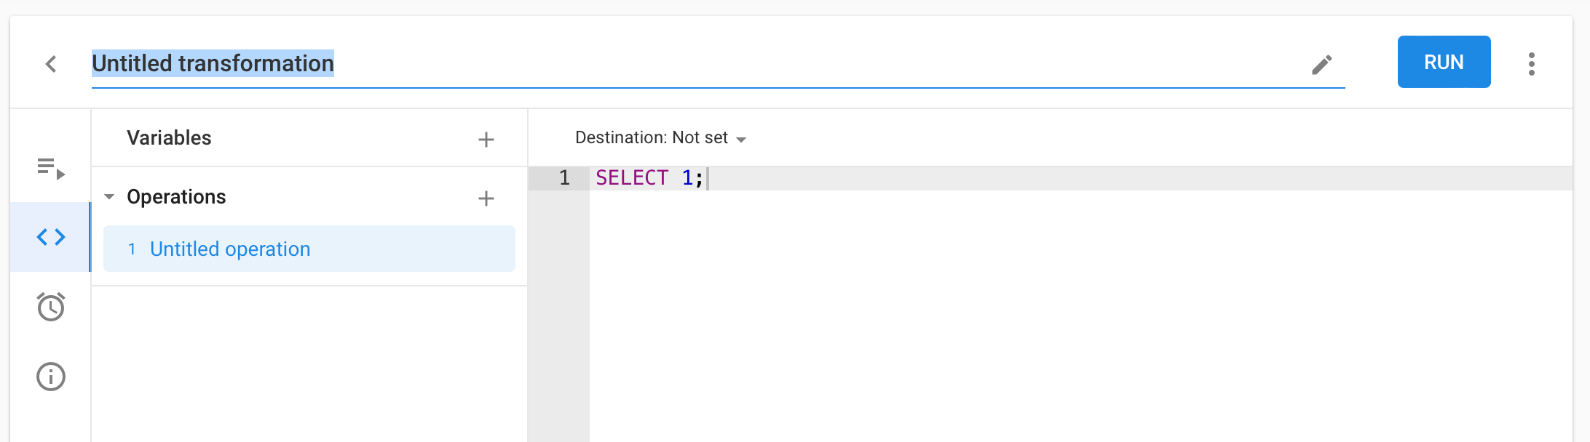Viewport: 1590px width, 442px height.
Task: Select the Untitled operation item
Action: [x=309, y=249]
